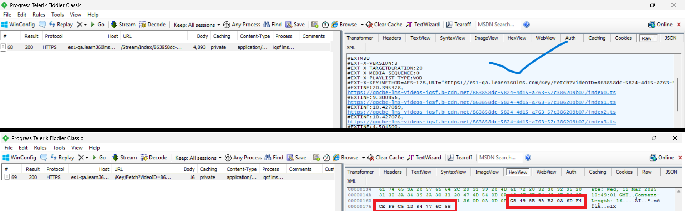
Task: Click the Online status indicator in top window
Action: click(x=660, y=25)
